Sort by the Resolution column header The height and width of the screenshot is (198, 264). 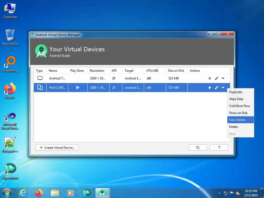pos(98,71)
